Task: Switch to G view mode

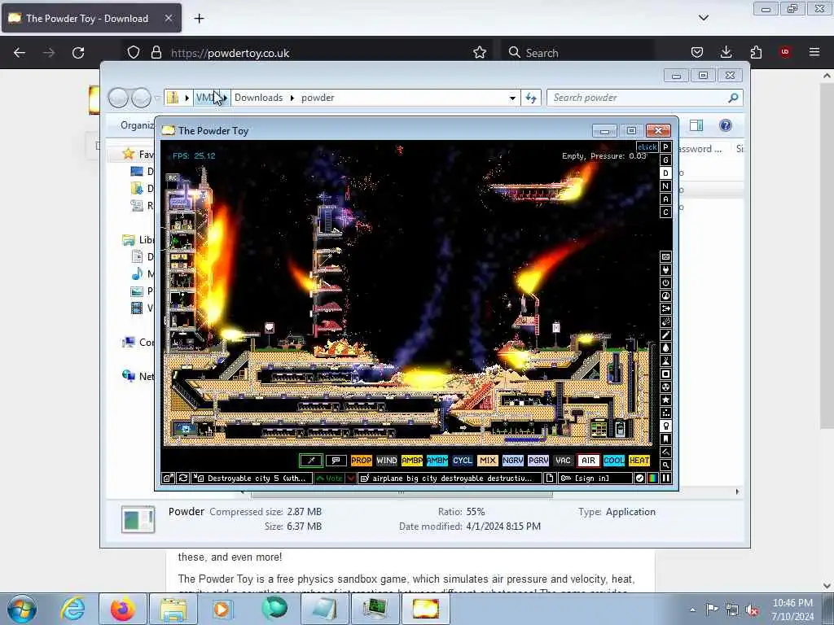Action: pyautogui.click(x=665, y=160)
